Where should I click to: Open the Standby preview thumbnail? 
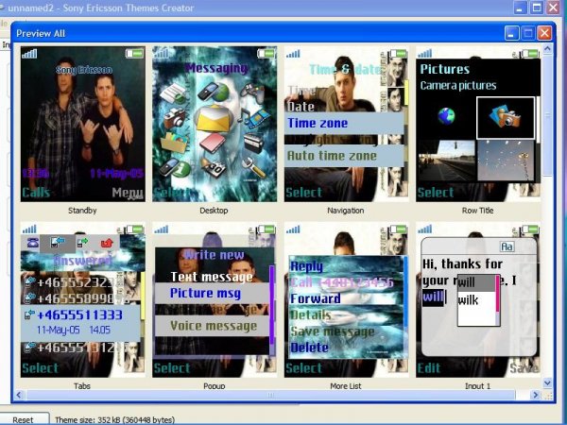click(x=83, y=123)
